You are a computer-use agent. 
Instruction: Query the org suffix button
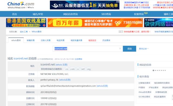(89, 69)
